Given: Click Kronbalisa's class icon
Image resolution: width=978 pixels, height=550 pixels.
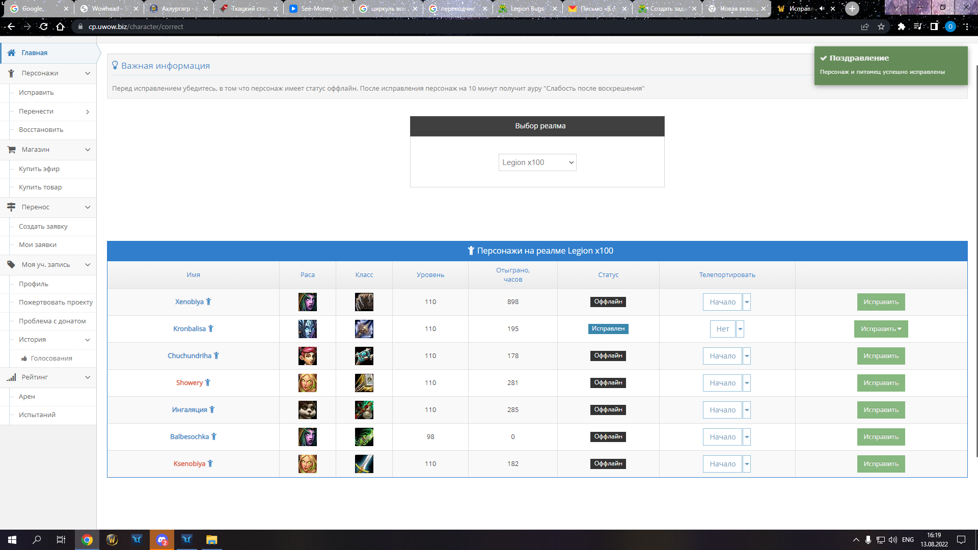Looking at the screenshot, I should [364, 329].
